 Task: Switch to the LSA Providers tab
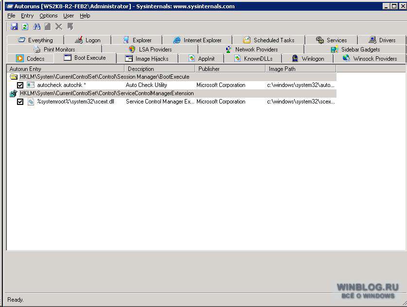coord(150,49)
